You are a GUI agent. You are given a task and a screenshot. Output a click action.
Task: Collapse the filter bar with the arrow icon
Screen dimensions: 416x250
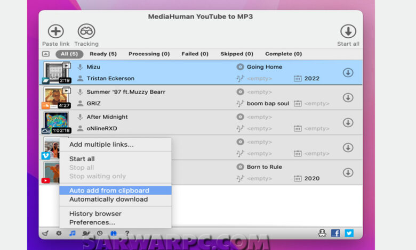(x=46, y=54)
